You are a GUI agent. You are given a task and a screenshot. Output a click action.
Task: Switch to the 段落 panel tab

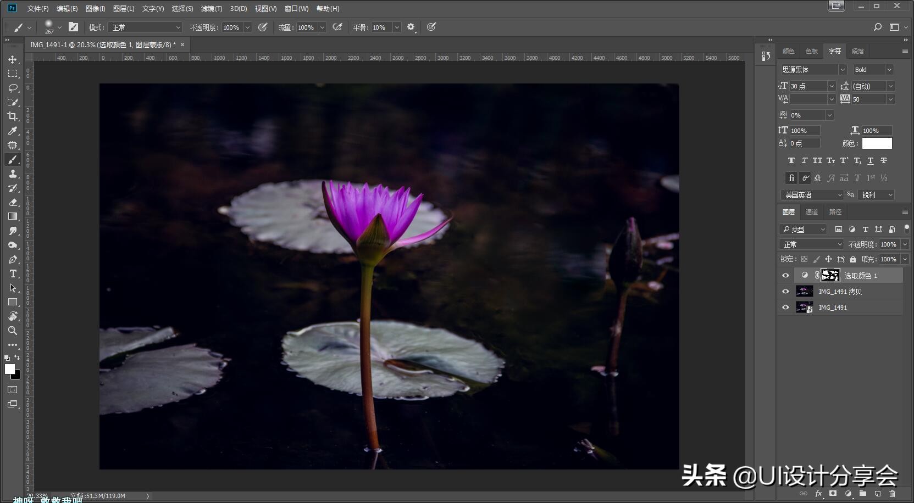pos(857,51)
